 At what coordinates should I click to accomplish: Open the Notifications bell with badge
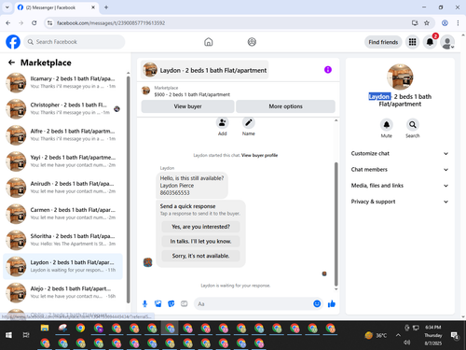click(x=430, y=42)
